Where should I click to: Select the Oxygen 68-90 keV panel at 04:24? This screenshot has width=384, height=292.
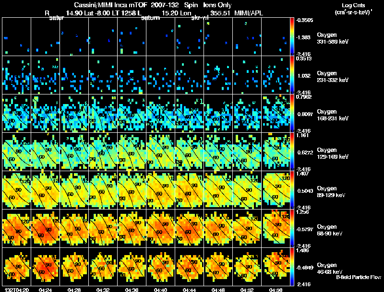click(45, 229)
